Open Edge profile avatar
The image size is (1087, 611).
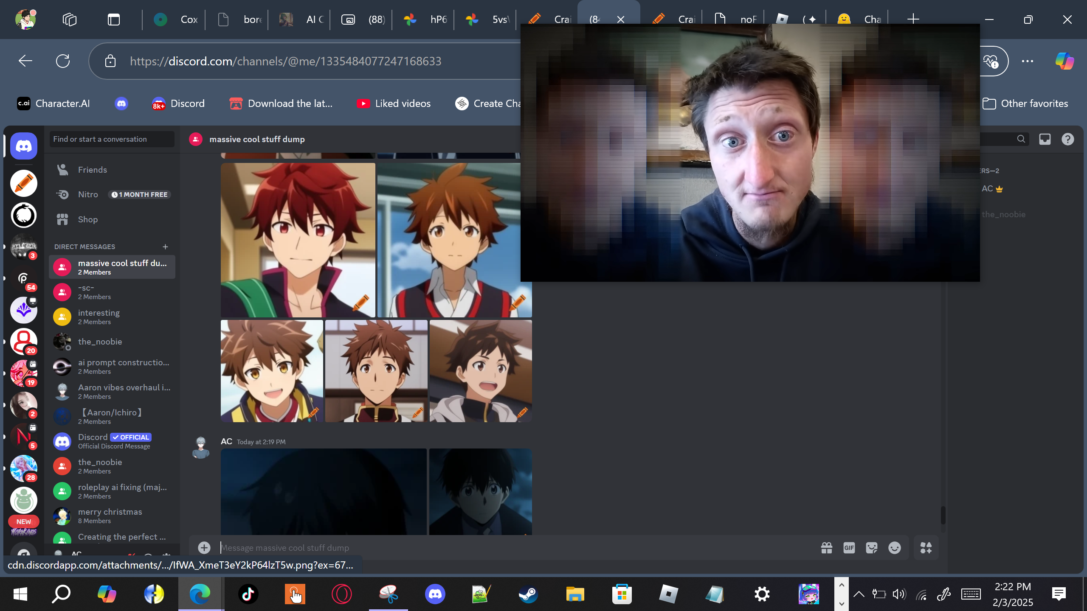(25, 20)
